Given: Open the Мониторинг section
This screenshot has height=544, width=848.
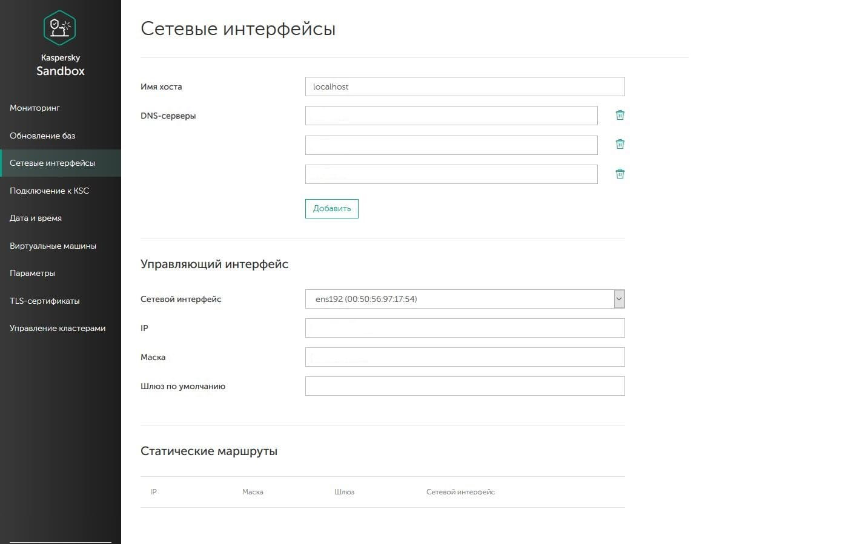Looking at the screenshot, I should (x=35, y=108).
